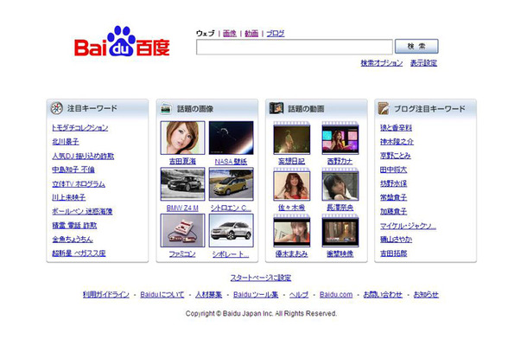Open the woman portrait thumbnail image
Screen dimensions: 527x346
click(x=182, y=138)
